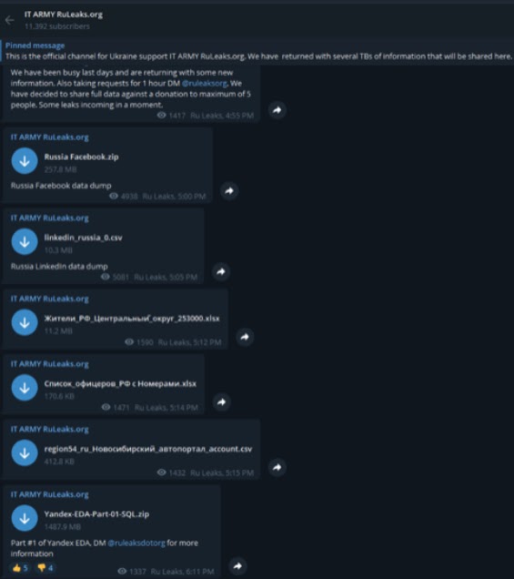Forward the Russia Facebook data dump message
Screen dimensions: 514x579
point(229,191)
